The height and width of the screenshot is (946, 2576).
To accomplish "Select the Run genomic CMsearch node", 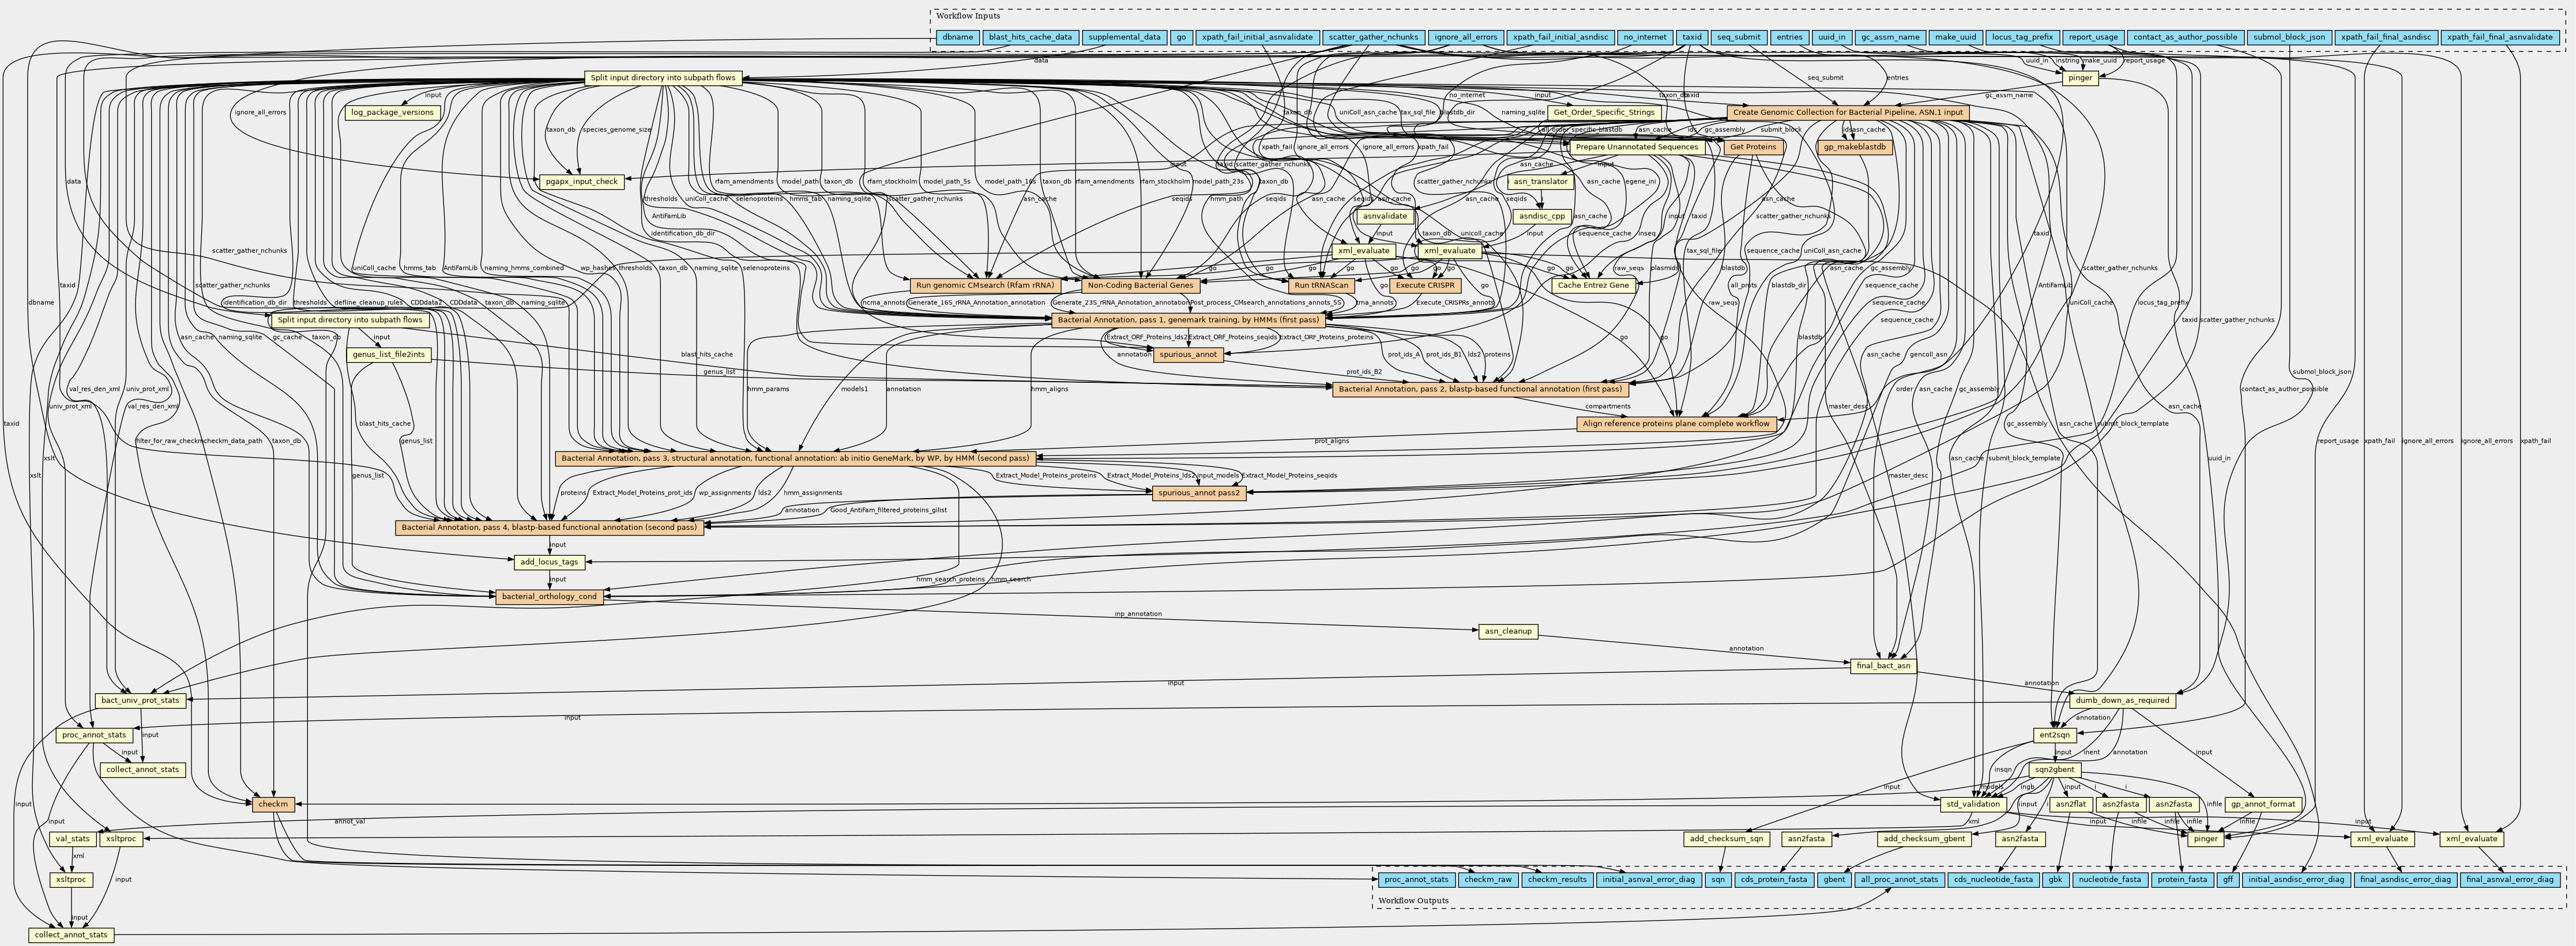I will (x=984, y=285).
